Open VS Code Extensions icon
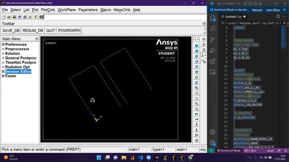Screen dimensions: 289x162 pyautogui.click(x=213, y=61)
